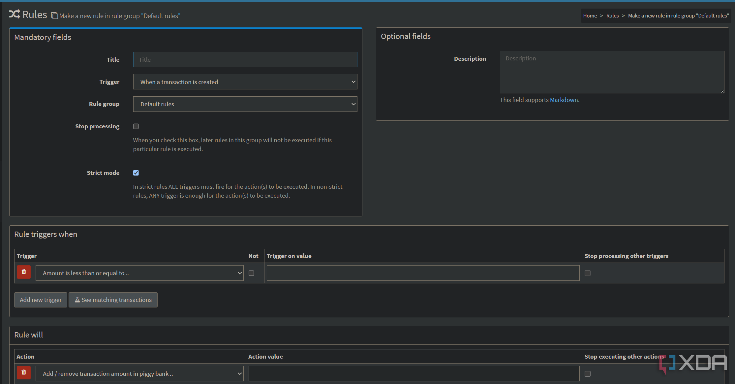Click the 'Strict mode' label
Viewport: 735px width, 384px height.
103,173
